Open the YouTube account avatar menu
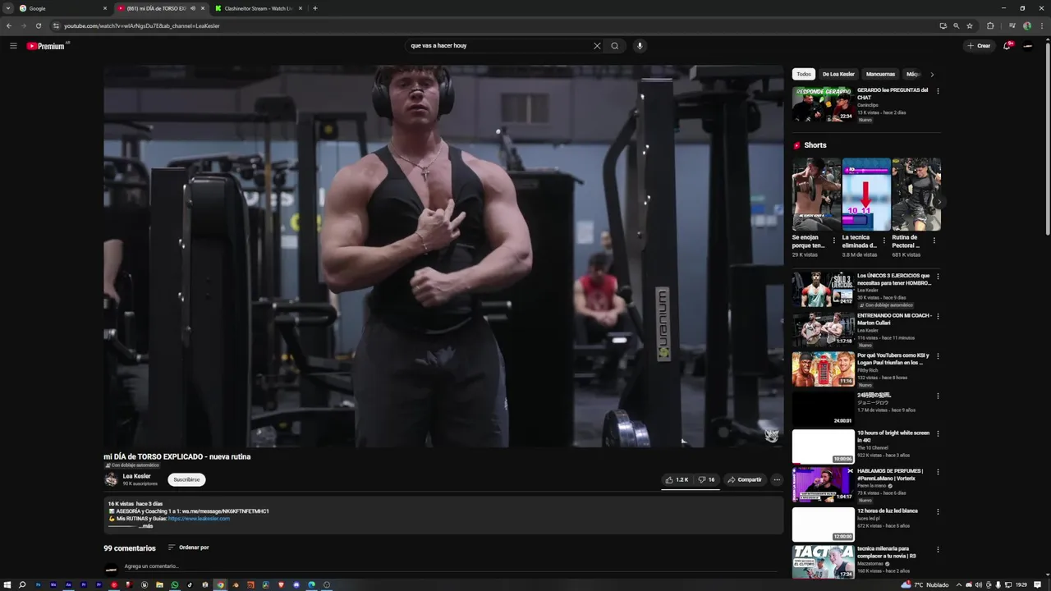This screenshot has width=1051, height=591. tap(1027, 46)
